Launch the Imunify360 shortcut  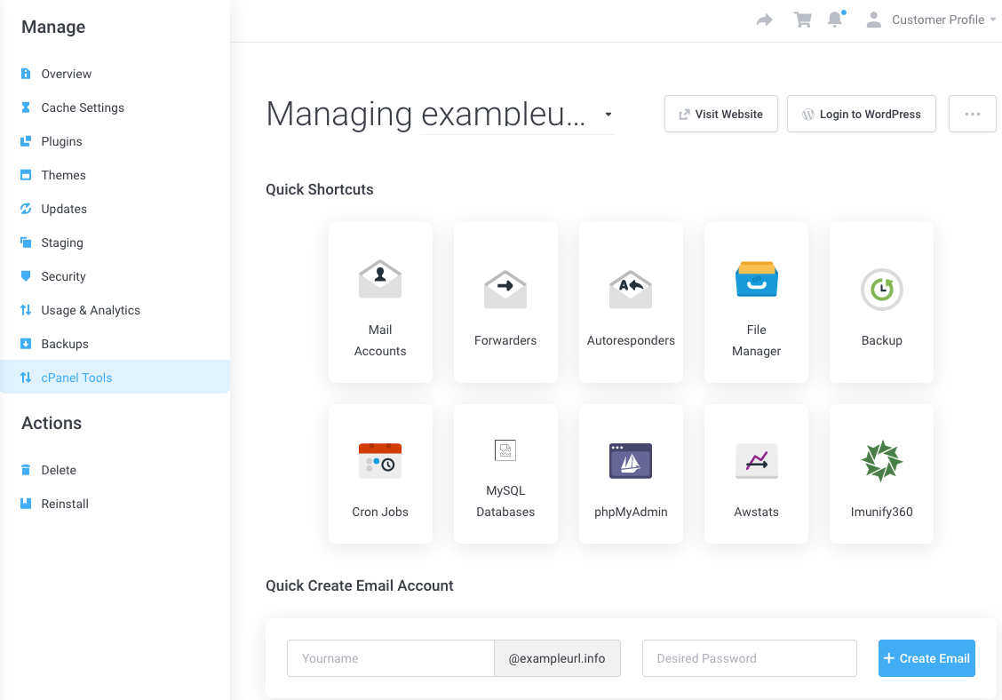click(x=881, y=473)
